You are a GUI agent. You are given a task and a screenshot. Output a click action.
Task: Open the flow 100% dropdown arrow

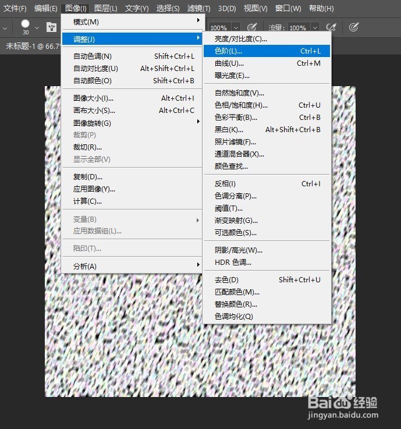[315, 27]
